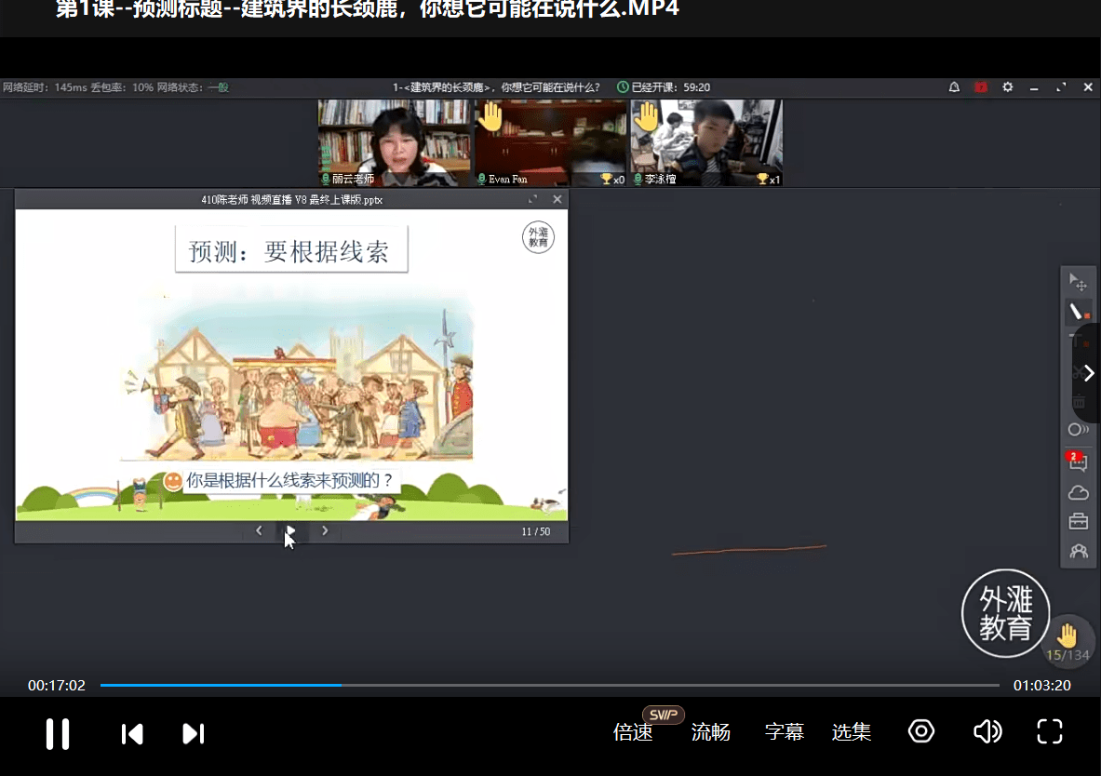Maximize the pptx slide window

[533, 199]
